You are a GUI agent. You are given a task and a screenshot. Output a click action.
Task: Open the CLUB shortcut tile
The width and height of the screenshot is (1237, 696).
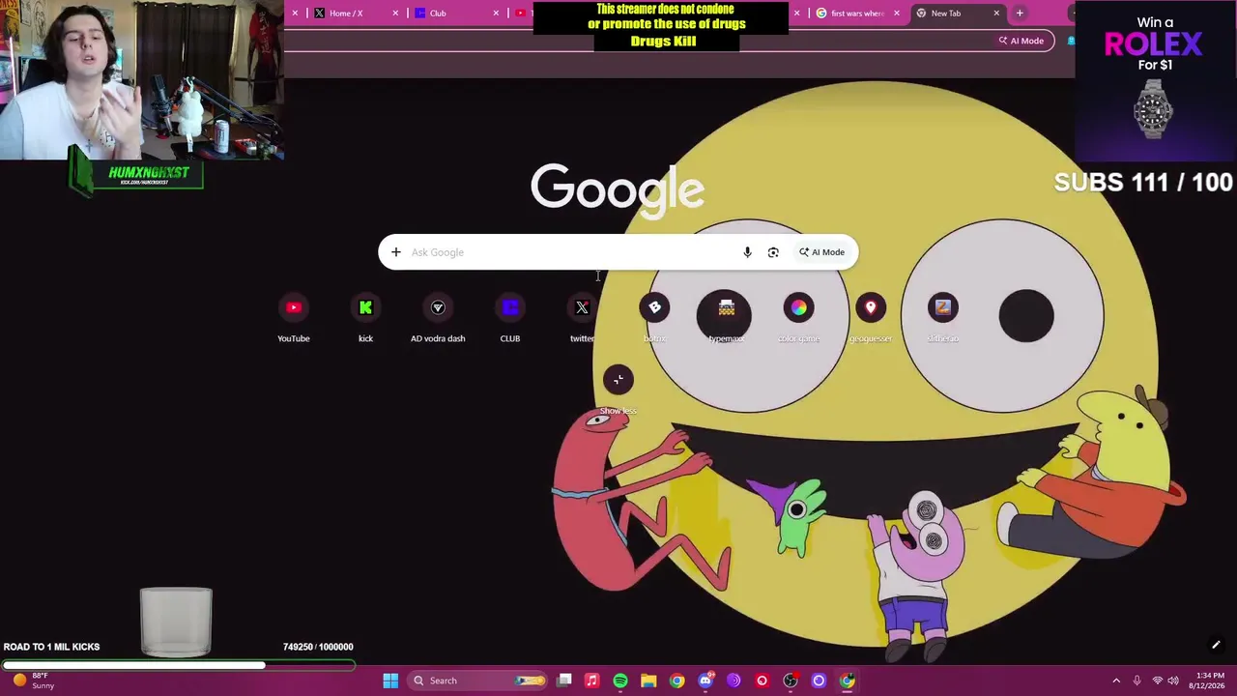510,319
